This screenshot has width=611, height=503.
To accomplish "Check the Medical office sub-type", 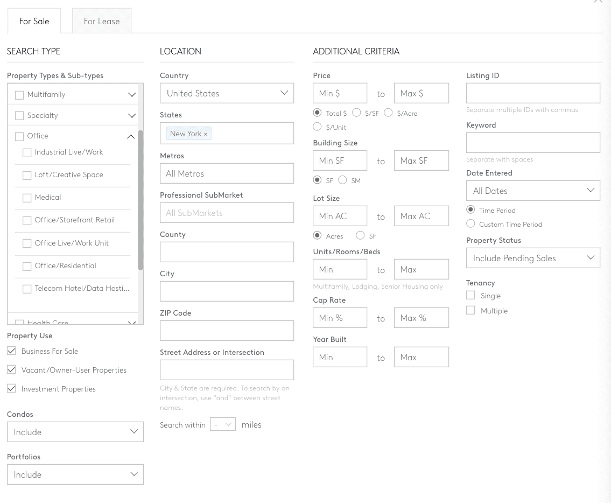I will coord(27,198).
